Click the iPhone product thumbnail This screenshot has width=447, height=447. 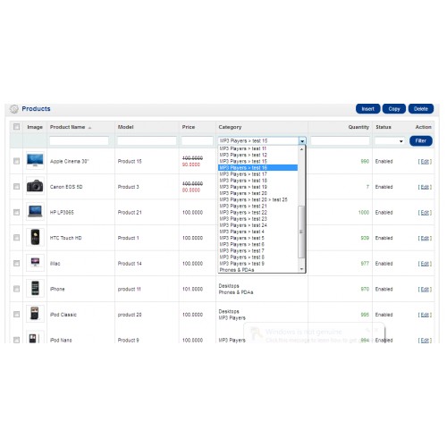pos(35,289)
